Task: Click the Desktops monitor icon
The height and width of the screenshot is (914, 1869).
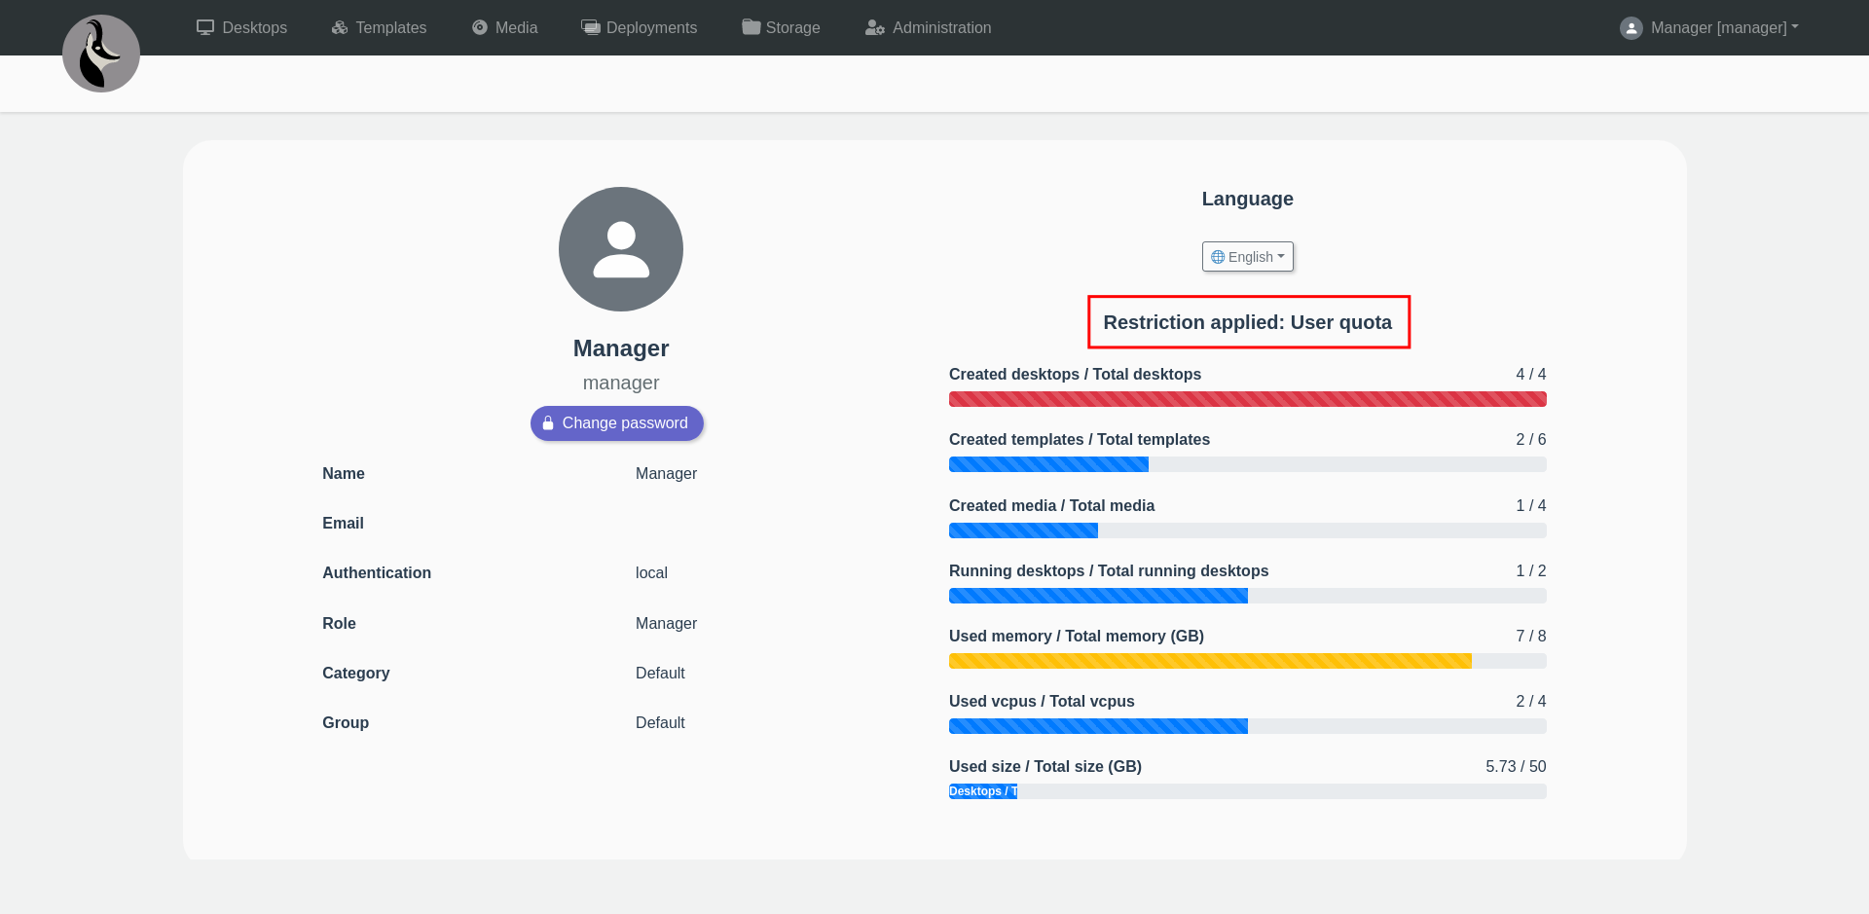Action: click(x=205, y=27)
